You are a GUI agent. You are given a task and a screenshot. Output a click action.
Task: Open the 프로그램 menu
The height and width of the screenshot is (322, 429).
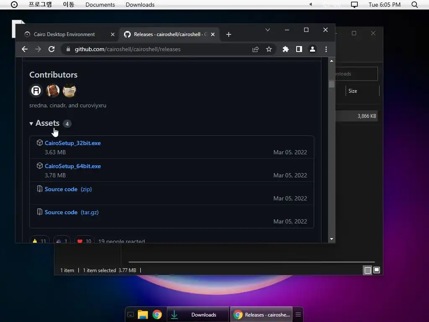(x=40, y=5)
